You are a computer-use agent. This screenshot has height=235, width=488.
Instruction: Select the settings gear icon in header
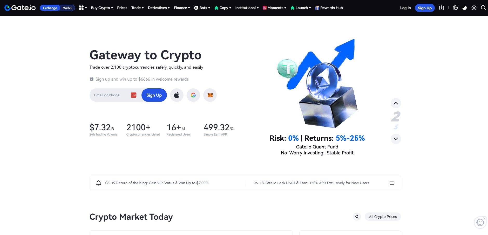point(474,8)
